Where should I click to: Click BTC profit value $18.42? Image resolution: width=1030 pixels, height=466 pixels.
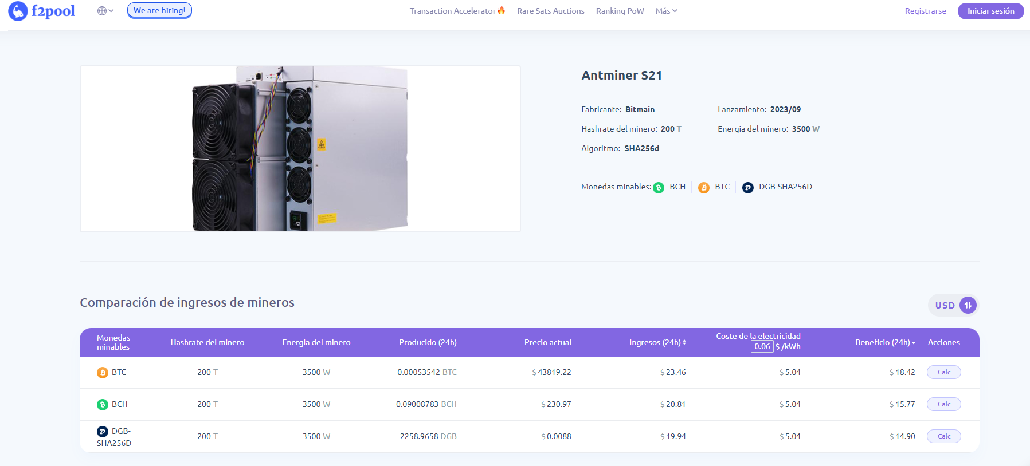click(902, 372)
